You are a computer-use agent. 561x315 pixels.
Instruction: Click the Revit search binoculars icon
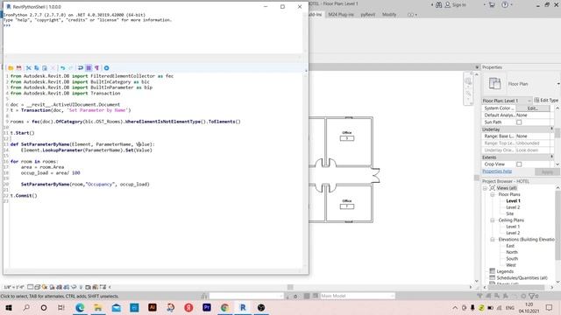438,5
